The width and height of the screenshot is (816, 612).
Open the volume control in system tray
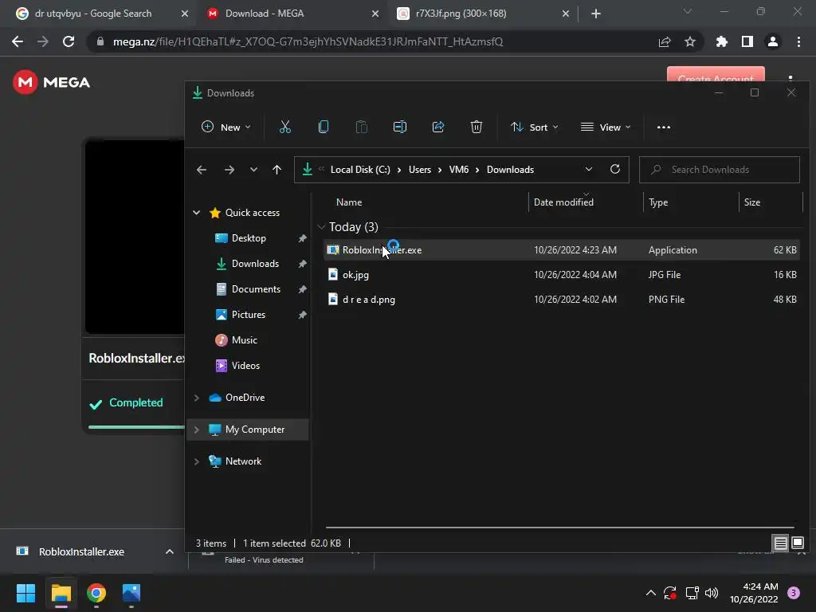click(x=712, y=593)
